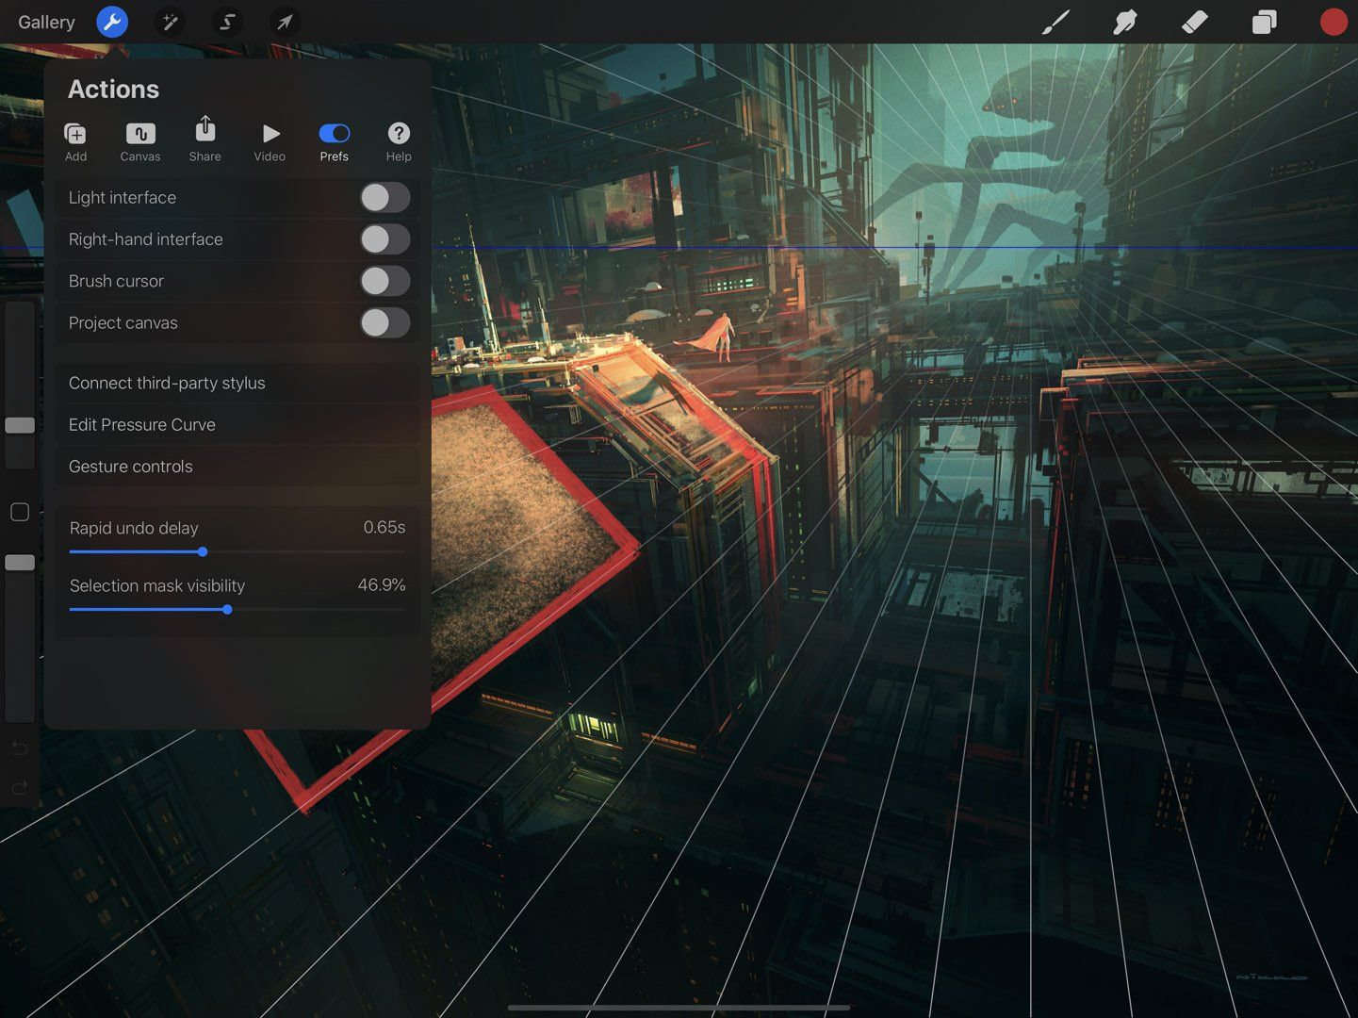Open the Transform arrow tool

(x=286, y=22)
